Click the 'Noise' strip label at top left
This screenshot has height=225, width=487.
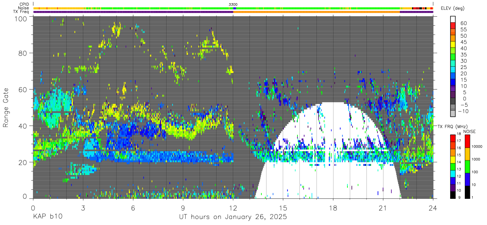coord(24,8)
